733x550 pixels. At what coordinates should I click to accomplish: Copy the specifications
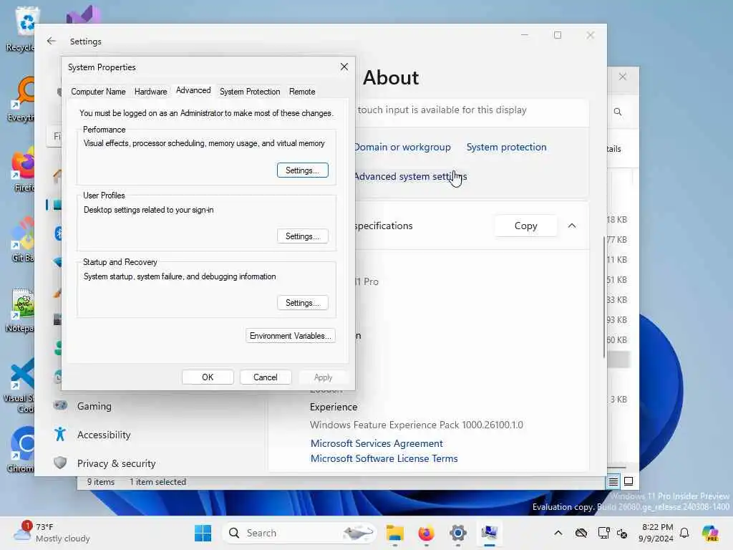pyautogui.click(x=525, y=226)
